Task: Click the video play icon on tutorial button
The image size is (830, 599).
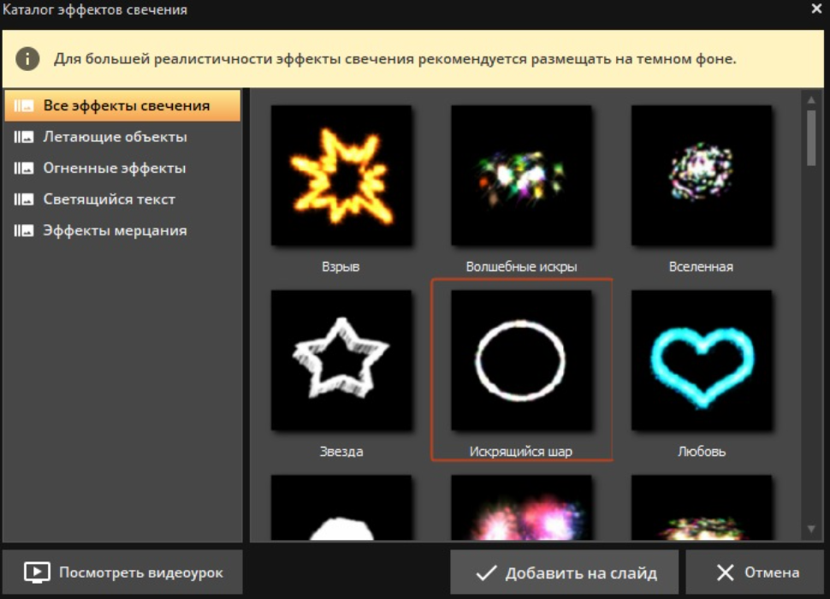Action: coord(37,572)
